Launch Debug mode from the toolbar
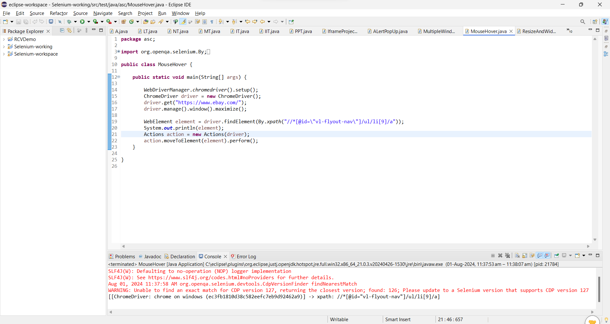Screen dimensions: 610x324 click(x=70, y=22)
